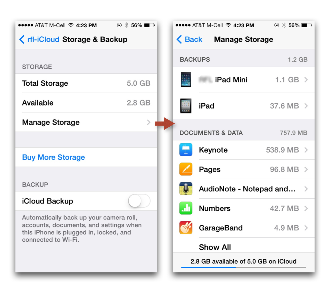Open the GarageBand guitar icon
The height and width of the screenshot is (293, 330).
(186, 228)
